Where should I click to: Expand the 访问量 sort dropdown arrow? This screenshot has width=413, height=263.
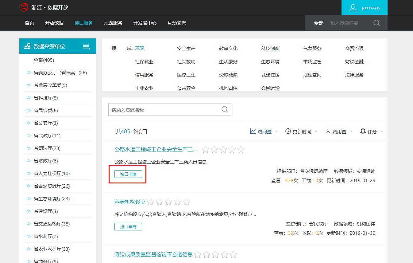[276, 131]
